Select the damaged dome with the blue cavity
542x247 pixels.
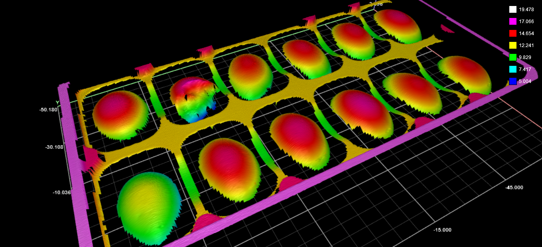193,99
